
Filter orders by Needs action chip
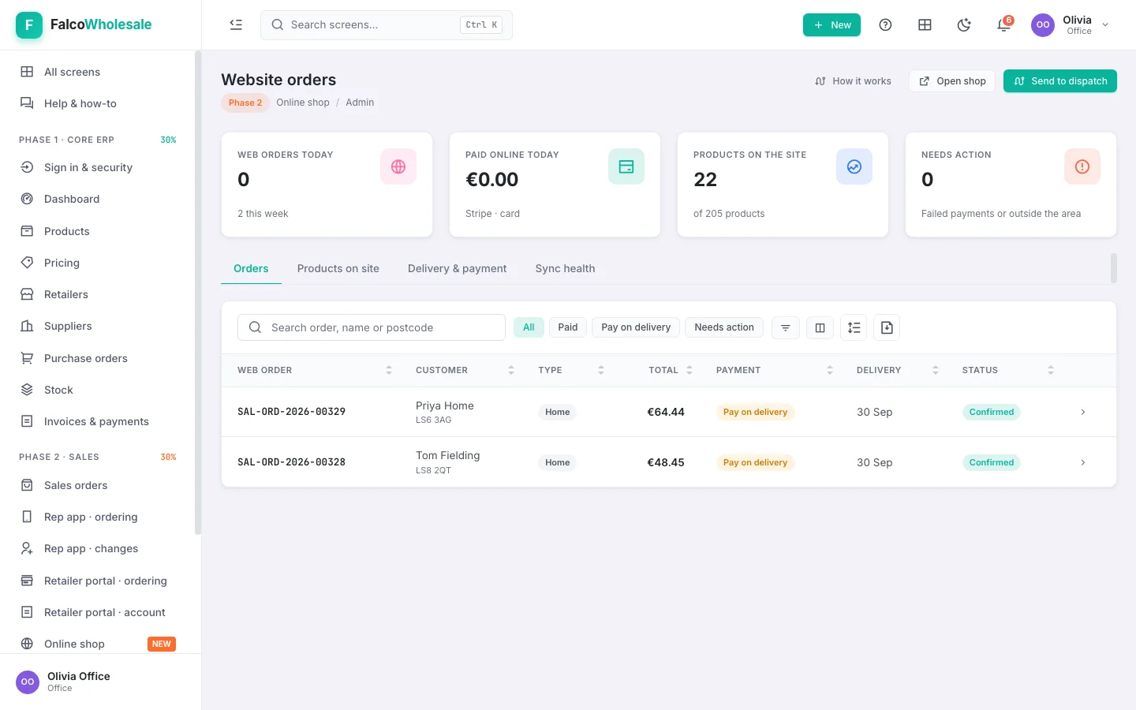click(x=724, y=327)
